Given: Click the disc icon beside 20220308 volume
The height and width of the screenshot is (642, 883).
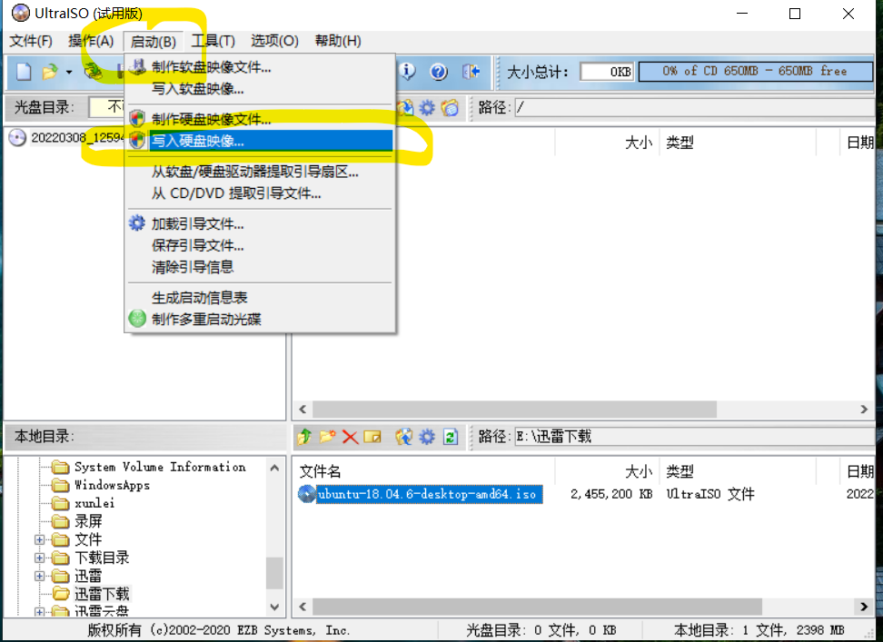Looking at the screenshot, I should pyautogui.click(x=17, y=137).
